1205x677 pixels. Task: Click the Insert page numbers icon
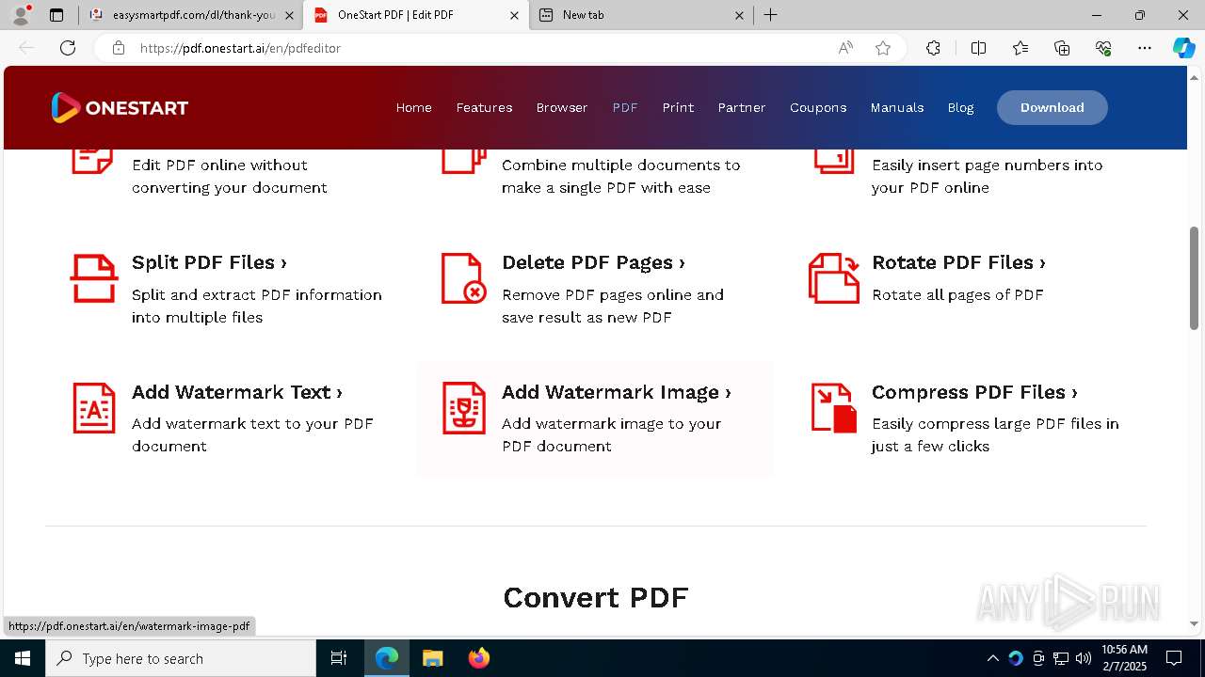point(834,161)
